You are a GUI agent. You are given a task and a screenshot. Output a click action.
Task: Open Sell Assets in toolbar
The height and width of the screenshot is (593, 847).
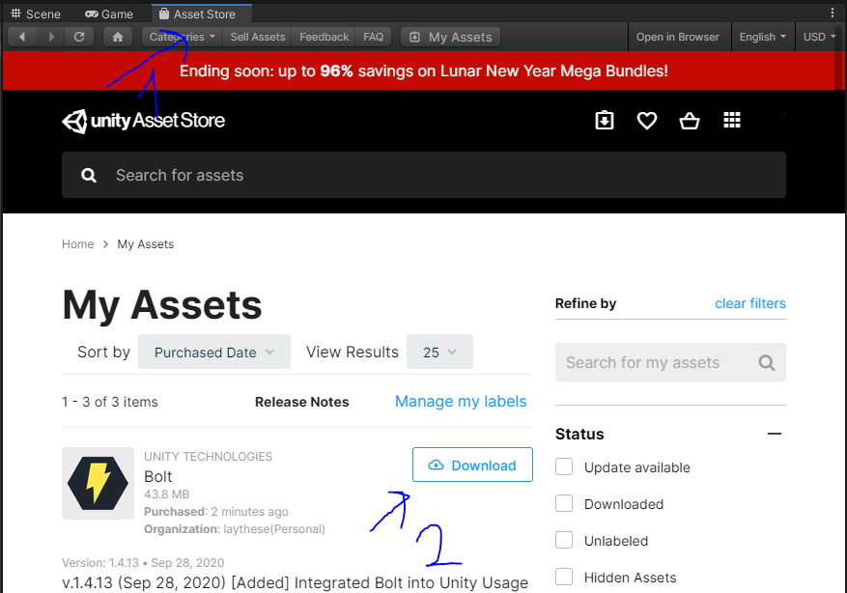(x=258, y=37)
